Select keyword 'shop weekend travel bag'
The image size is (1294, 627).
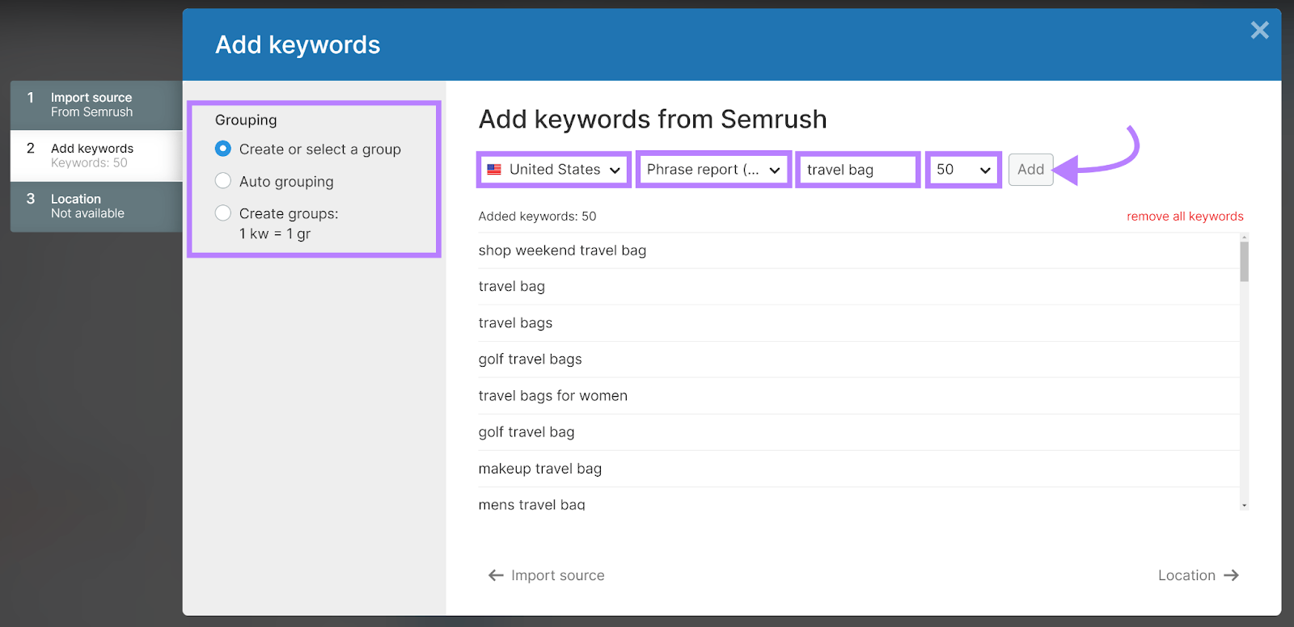pyautogui.click(x=859, y=250)
